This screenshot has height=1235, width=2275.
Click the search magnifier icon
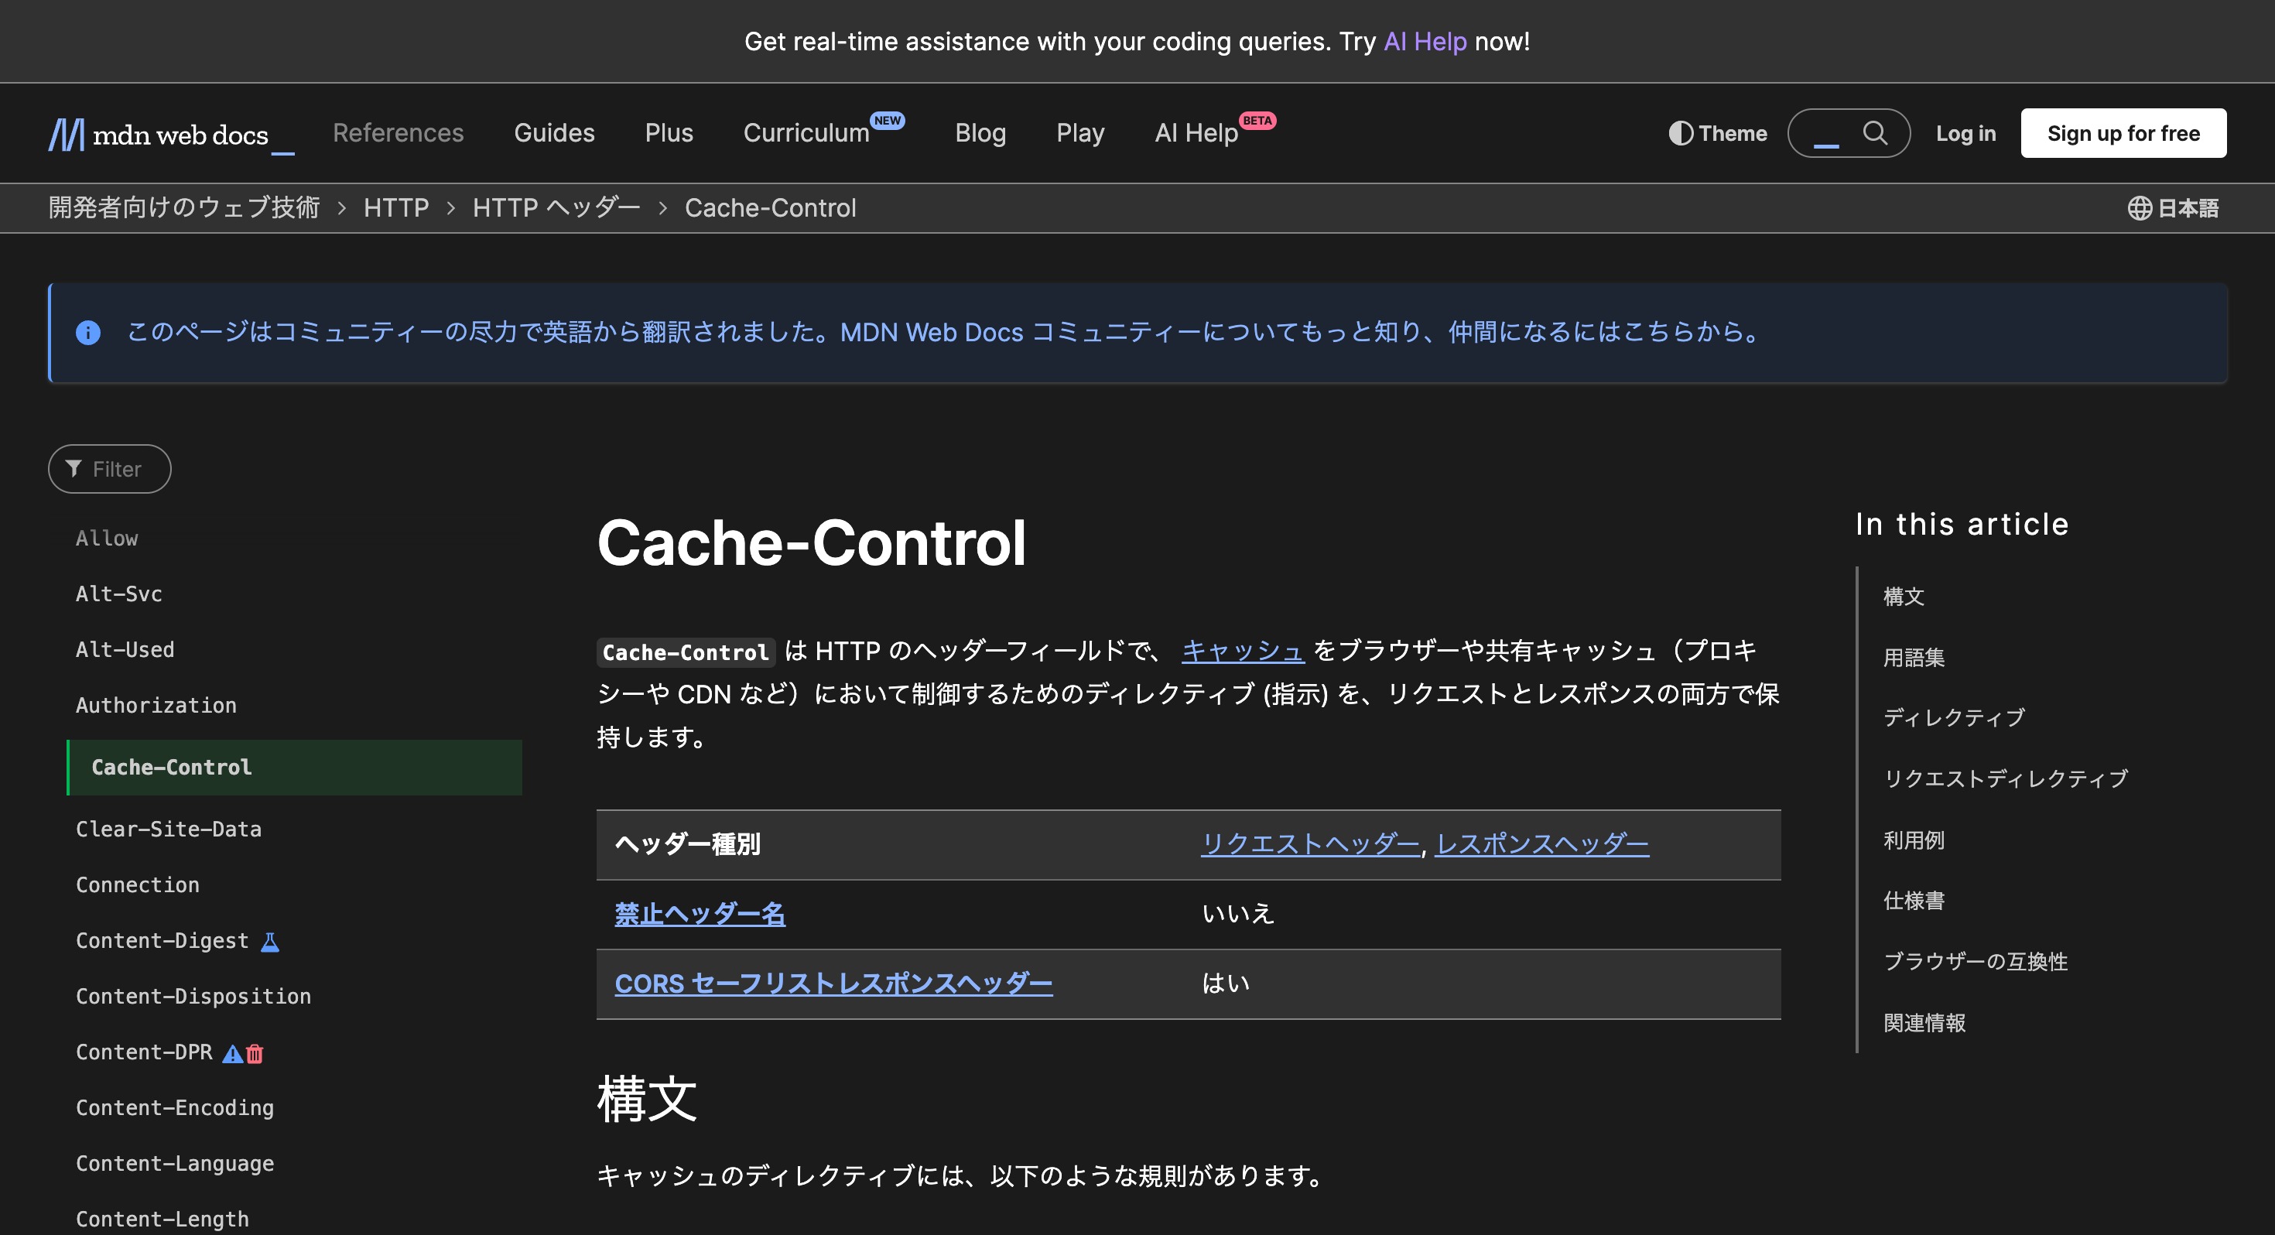1874,133
